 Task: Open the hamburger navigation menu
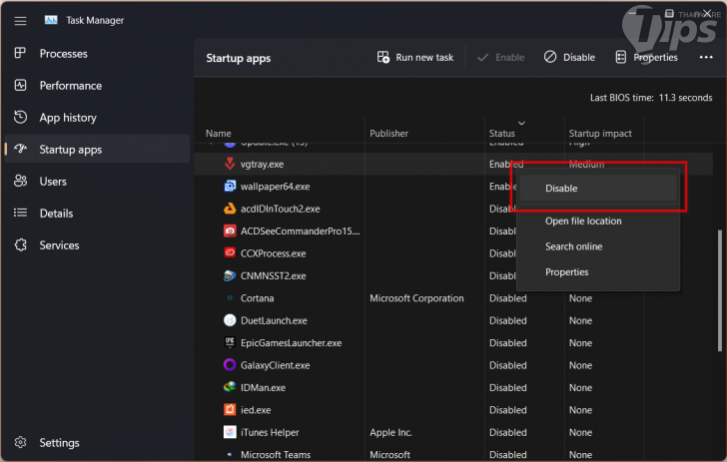20,20
